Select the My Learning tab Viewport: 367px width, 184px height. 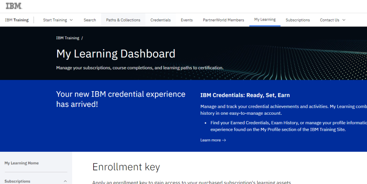coord(265,19)
